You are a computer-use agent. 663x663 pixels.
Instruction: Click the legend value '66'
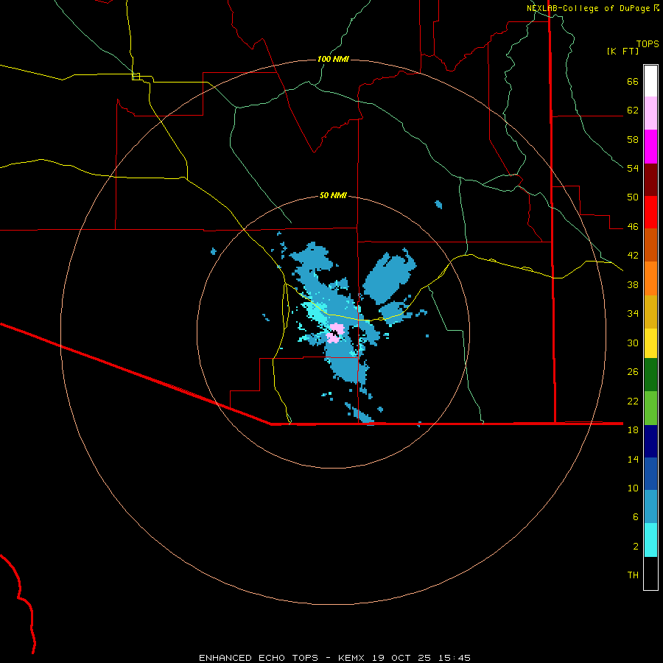point(633,82)
